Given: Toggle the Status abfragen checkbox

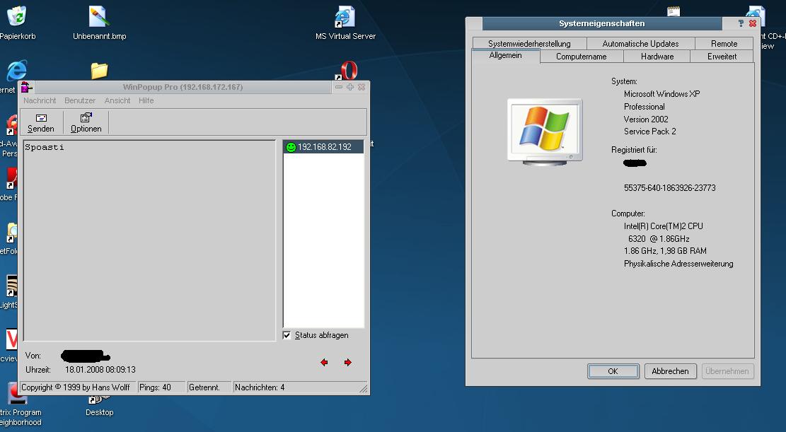Looking at the screenshot, I should 287,335.
